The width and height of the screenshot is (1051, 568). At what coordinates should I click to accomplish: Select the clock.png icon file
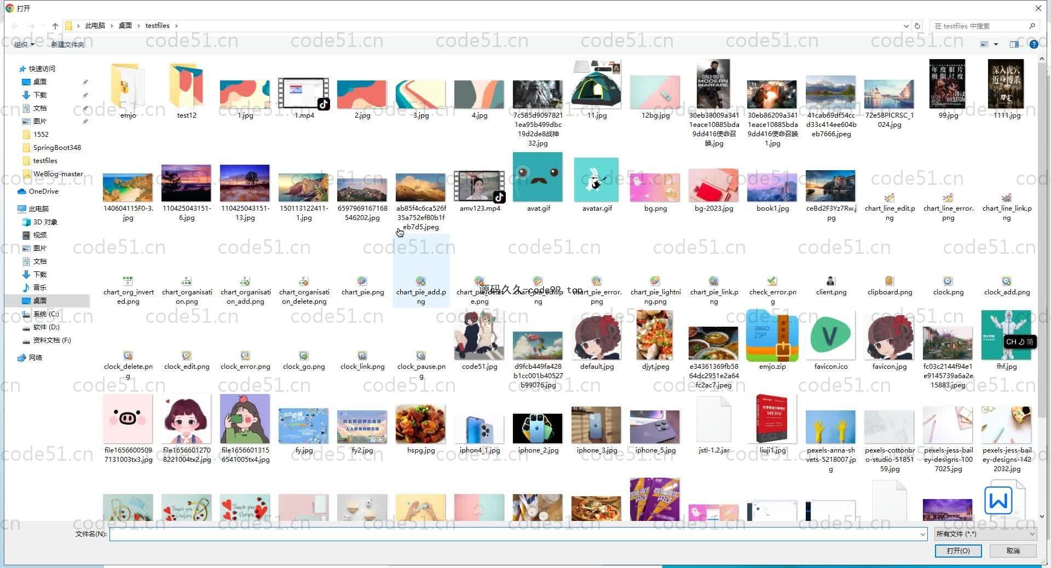[x=948, y=281]
